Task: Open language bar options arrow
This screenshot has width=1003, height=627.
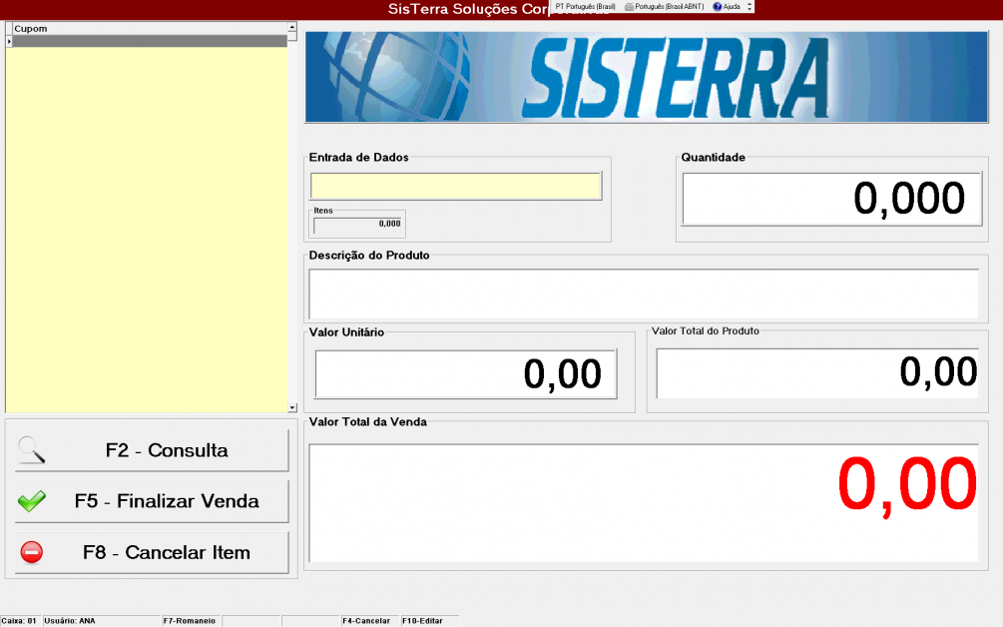Action: click(750, 6)
